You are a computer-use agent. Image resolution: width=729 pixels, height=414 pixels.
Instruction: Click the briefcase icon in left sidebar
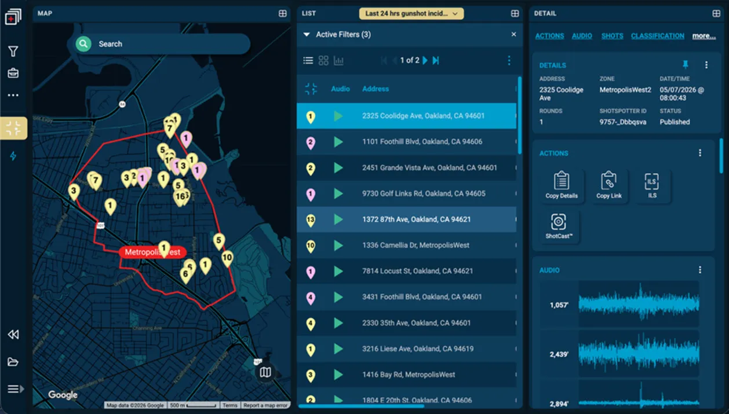(x=13, y=74)
